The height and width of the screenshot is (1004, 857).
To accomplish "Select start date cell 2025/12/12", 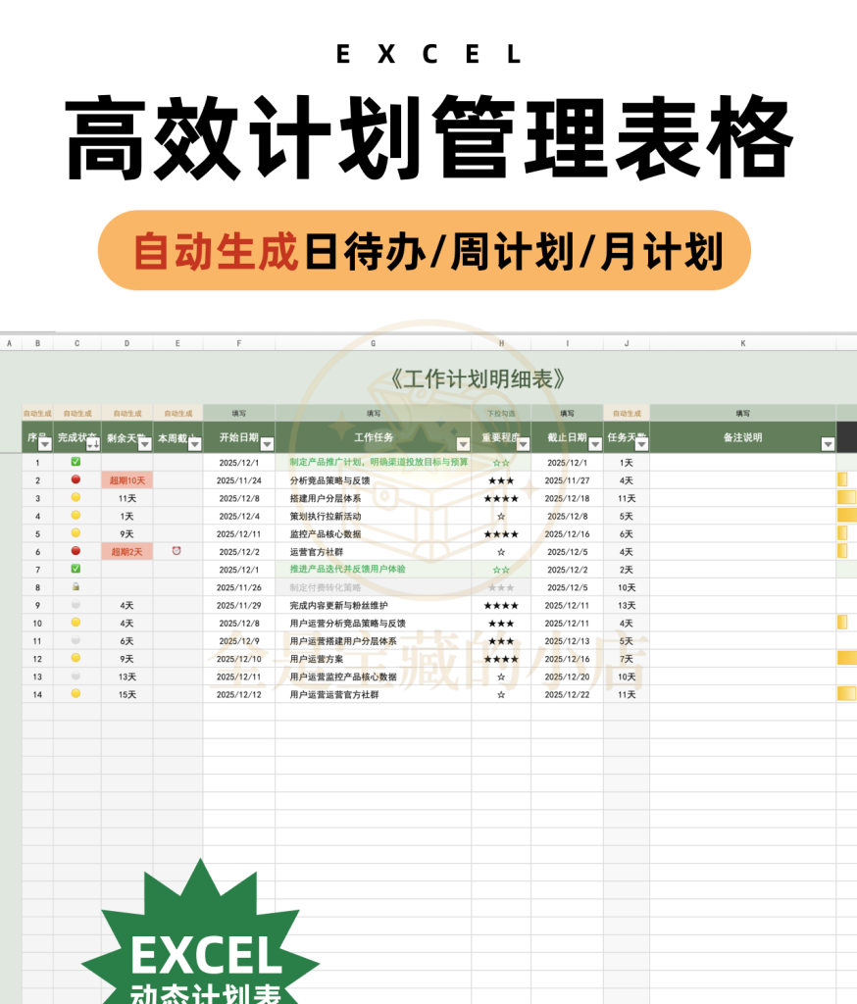I will [239, 694].
